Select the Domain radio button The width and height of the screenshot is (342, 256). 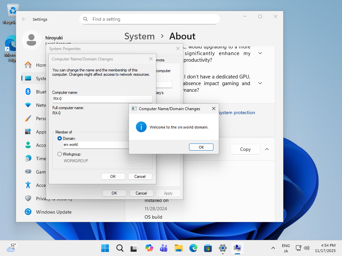point(60,139)
